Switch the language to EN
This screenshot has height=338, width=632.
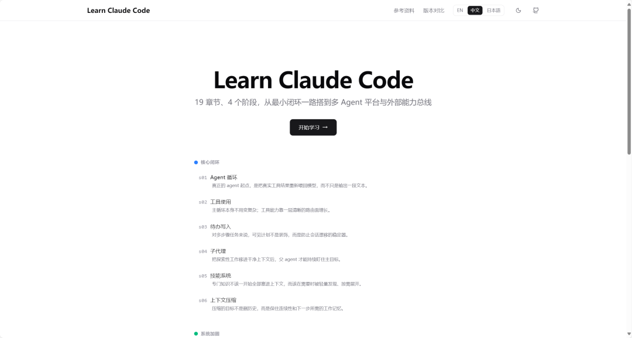tap(459, 10)
